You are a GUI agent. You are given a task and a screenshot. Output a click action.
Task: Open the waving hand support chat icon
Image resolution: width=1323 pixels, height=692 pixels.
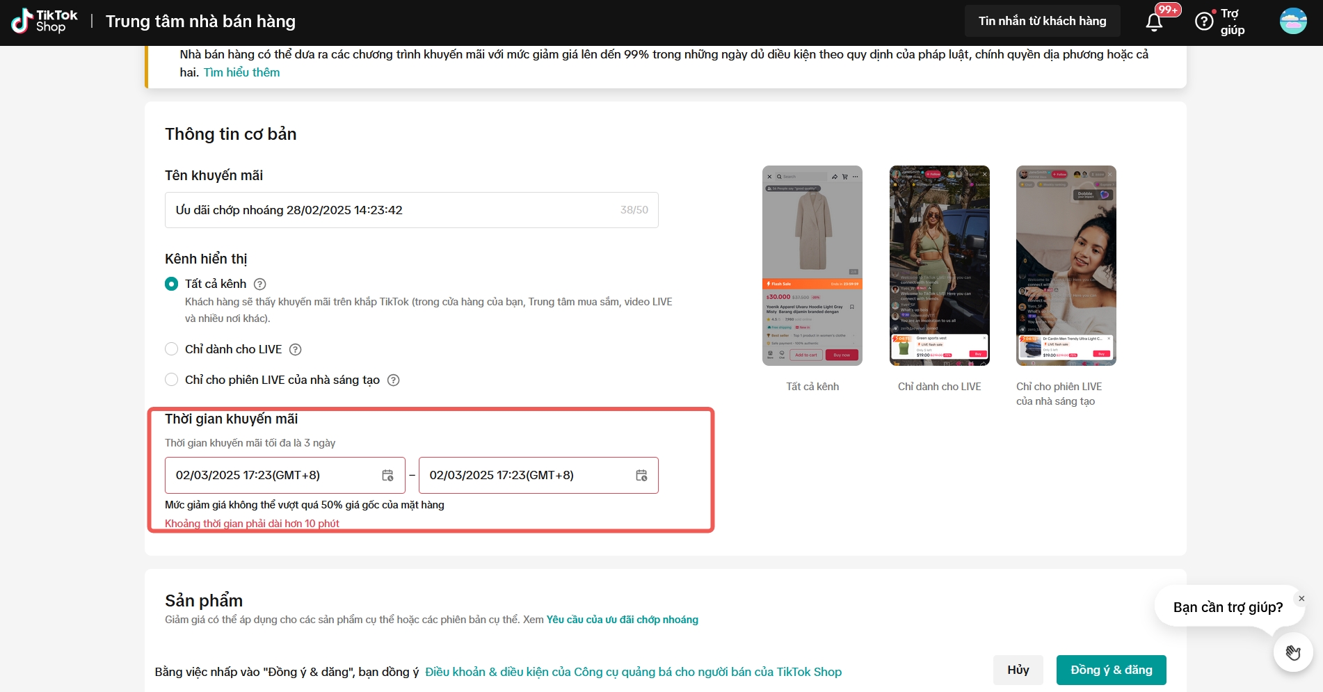pyautogui.click(x=1292, y=652)
